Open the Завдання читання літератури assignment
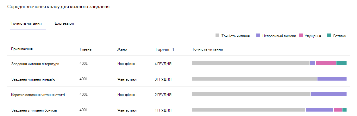 (35, 64)
